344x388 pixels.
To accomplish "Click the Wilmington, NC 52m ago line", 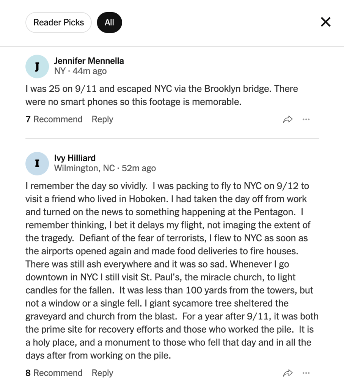I will click(105, 168).
